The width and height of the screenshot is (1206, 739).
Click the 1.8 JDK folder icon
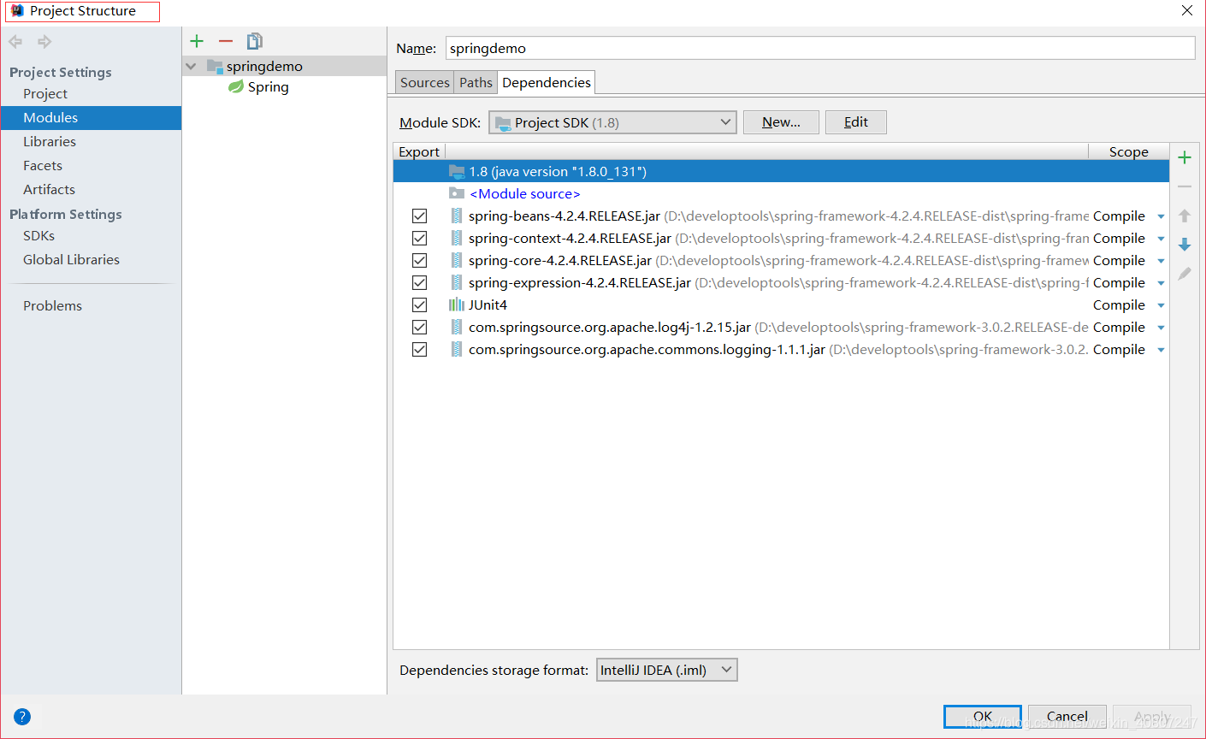[457, 171]
